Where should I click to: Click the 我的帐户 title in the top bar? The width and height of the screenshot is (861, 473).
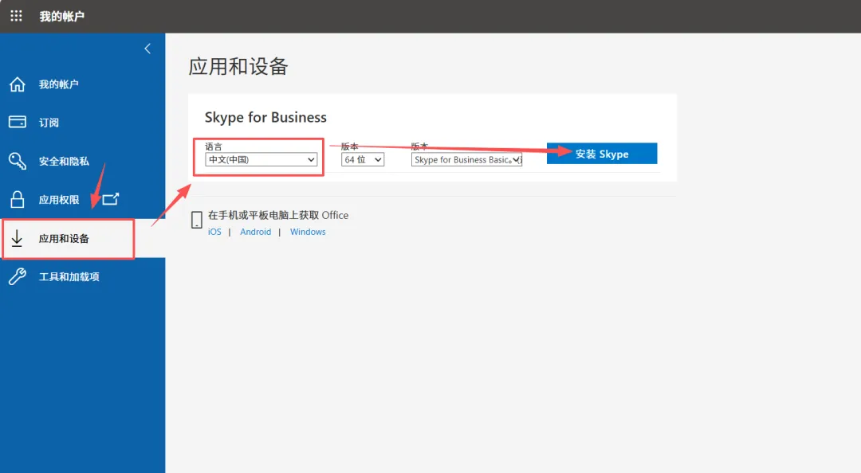61,17
